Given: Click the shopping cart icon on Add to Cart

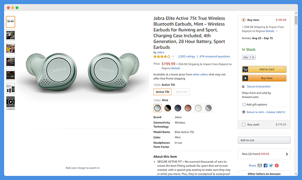Looking at the screenshot, I should (x=245, y=69).
